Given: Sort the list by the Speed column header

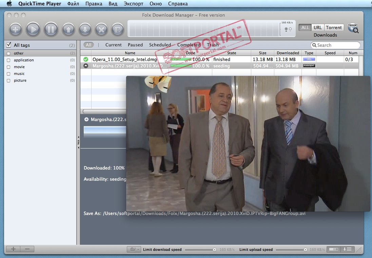Looking at the screenshot, I should pyautogui.click(x=330, y=53).
